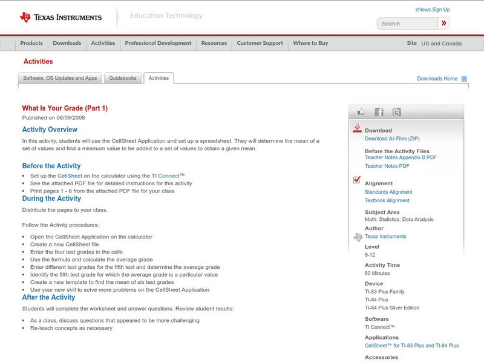Screen dimensions: 484x362
Task: Open Textbook Alignment link
Action: pos(387,200)
